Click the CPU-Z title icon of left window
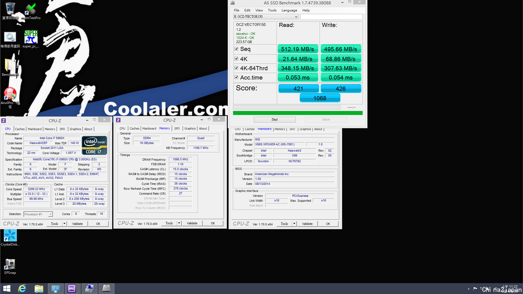This screenshot has height=294, width=523. coord(4,121)
